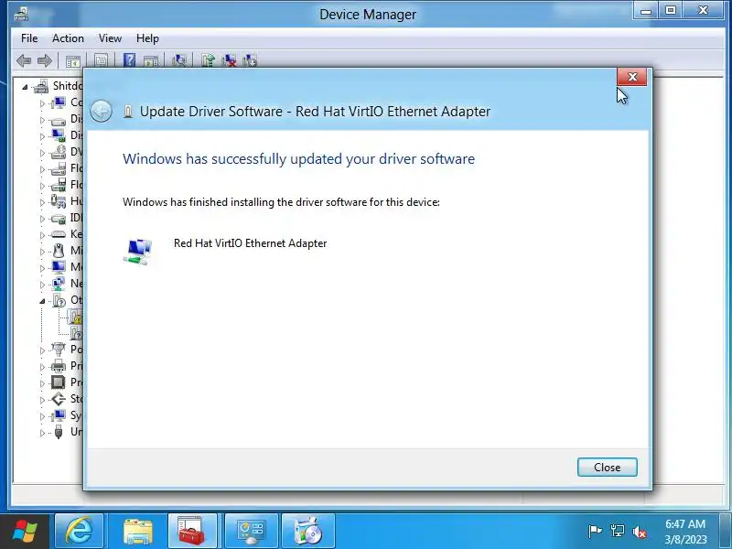Open Properties via the toolbar icon

(x=101, y=60)
